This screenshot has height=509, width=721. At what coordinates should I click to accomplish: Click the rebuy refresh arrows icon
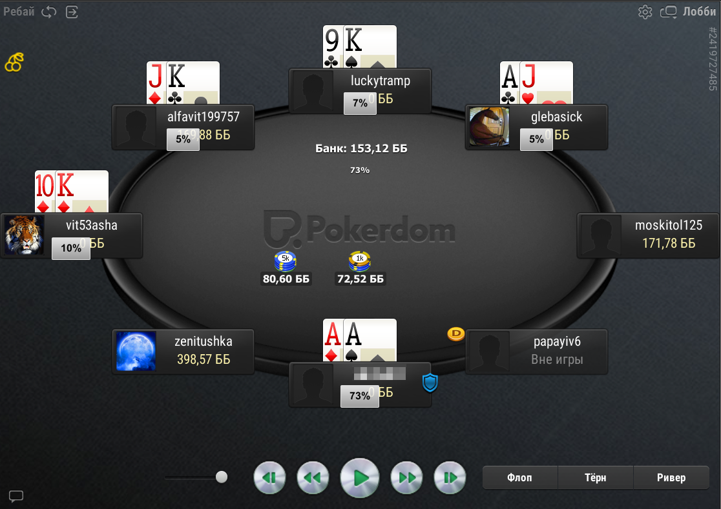[x=48, y=12]
